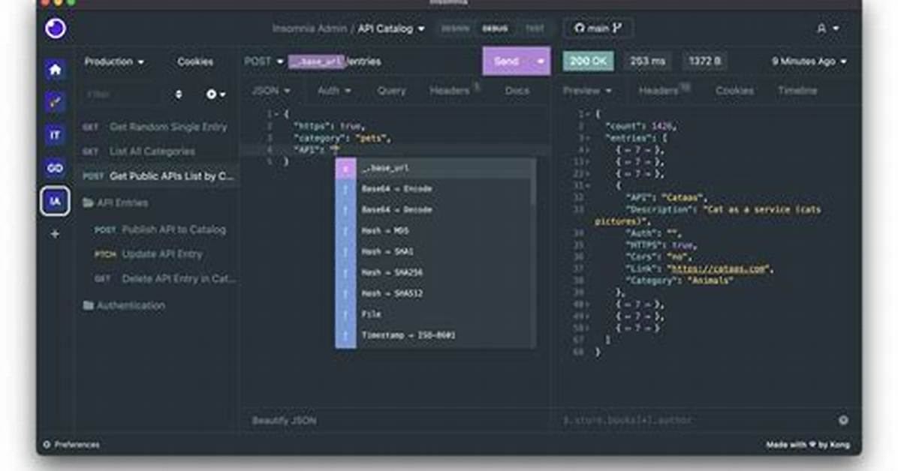898x471 pixels.
Task: Add a new workspace with the plus icon
Action: [x=55, y=233]
